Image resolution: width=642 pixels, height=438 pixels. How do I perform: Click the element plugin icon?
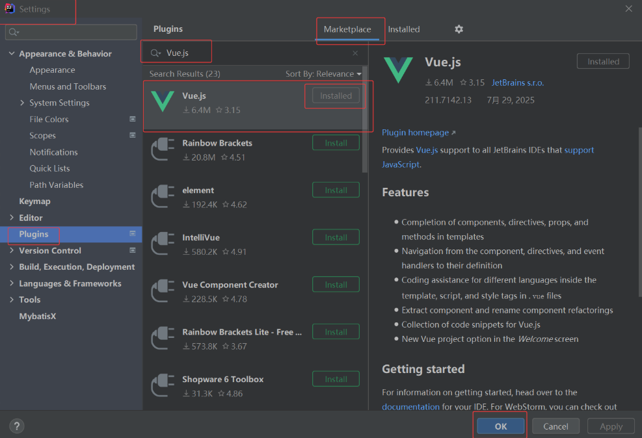tap(163, 196)
